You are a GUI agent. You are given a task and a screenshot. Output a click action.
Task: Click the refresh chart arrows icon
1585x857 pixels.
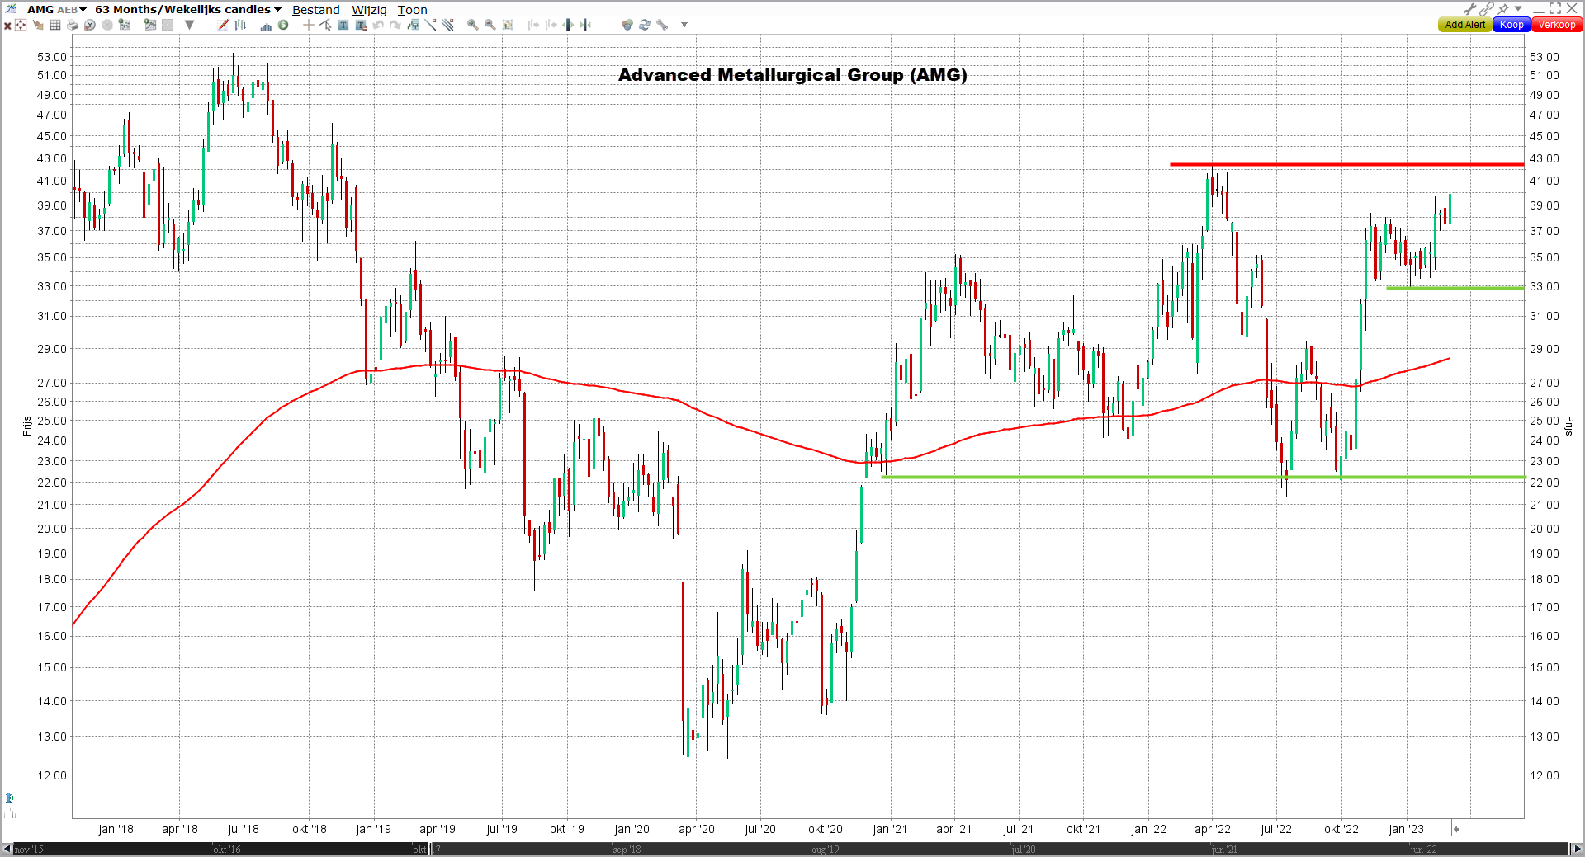coord(644,25)
